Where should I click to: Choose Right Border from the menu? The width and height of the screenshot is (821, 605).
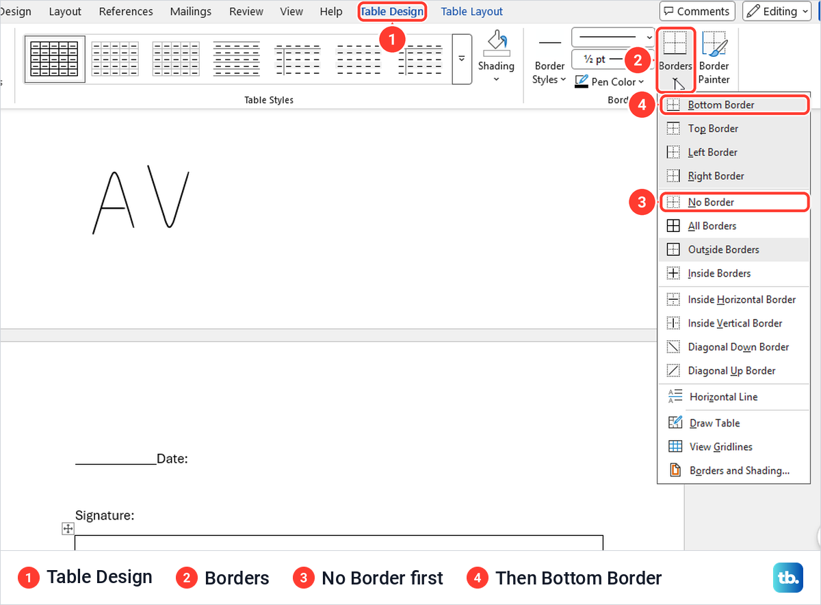coord(733,176)
